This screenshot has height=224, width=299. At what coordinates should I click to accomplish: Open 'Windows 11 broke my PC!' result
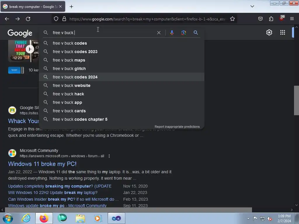coord(42,164)
